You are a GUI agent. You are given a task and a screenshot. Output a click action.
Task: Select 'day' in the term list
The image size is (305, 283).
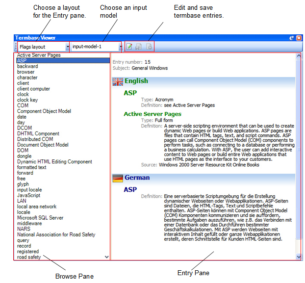pos(21,123)
